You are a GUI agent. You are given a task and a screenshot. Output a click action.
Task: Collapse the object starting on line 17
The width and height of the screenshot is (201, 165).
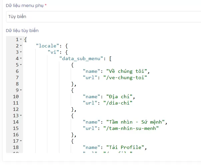point(21,141)
